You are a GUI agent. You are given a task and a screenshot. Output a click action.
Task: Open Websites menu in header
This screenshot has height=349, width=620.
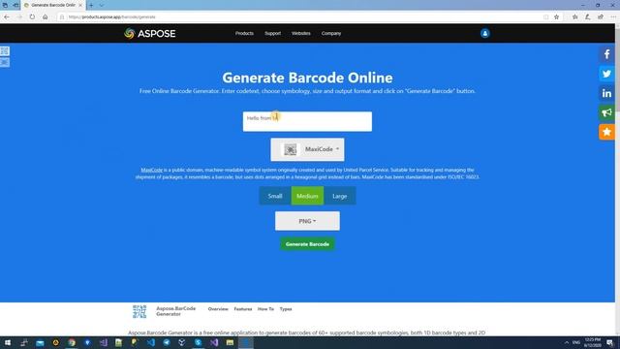point(301,33)
